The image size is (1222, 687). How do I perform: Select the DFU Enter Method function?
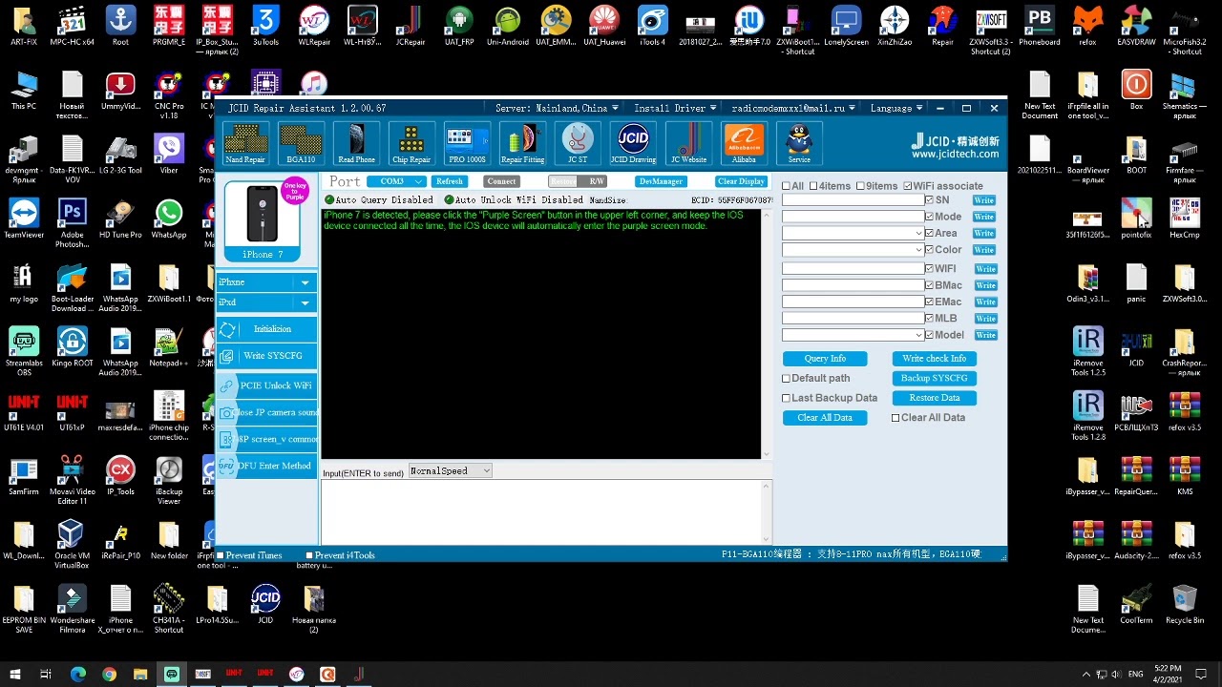point(266,466)
